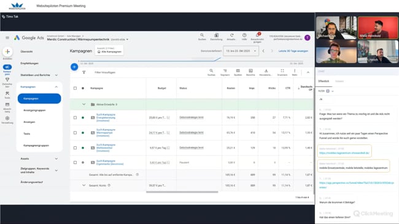This screenshot has width=399, height=224.
Task: Open the account selector dropdown arrow
Action: [127, 40]
